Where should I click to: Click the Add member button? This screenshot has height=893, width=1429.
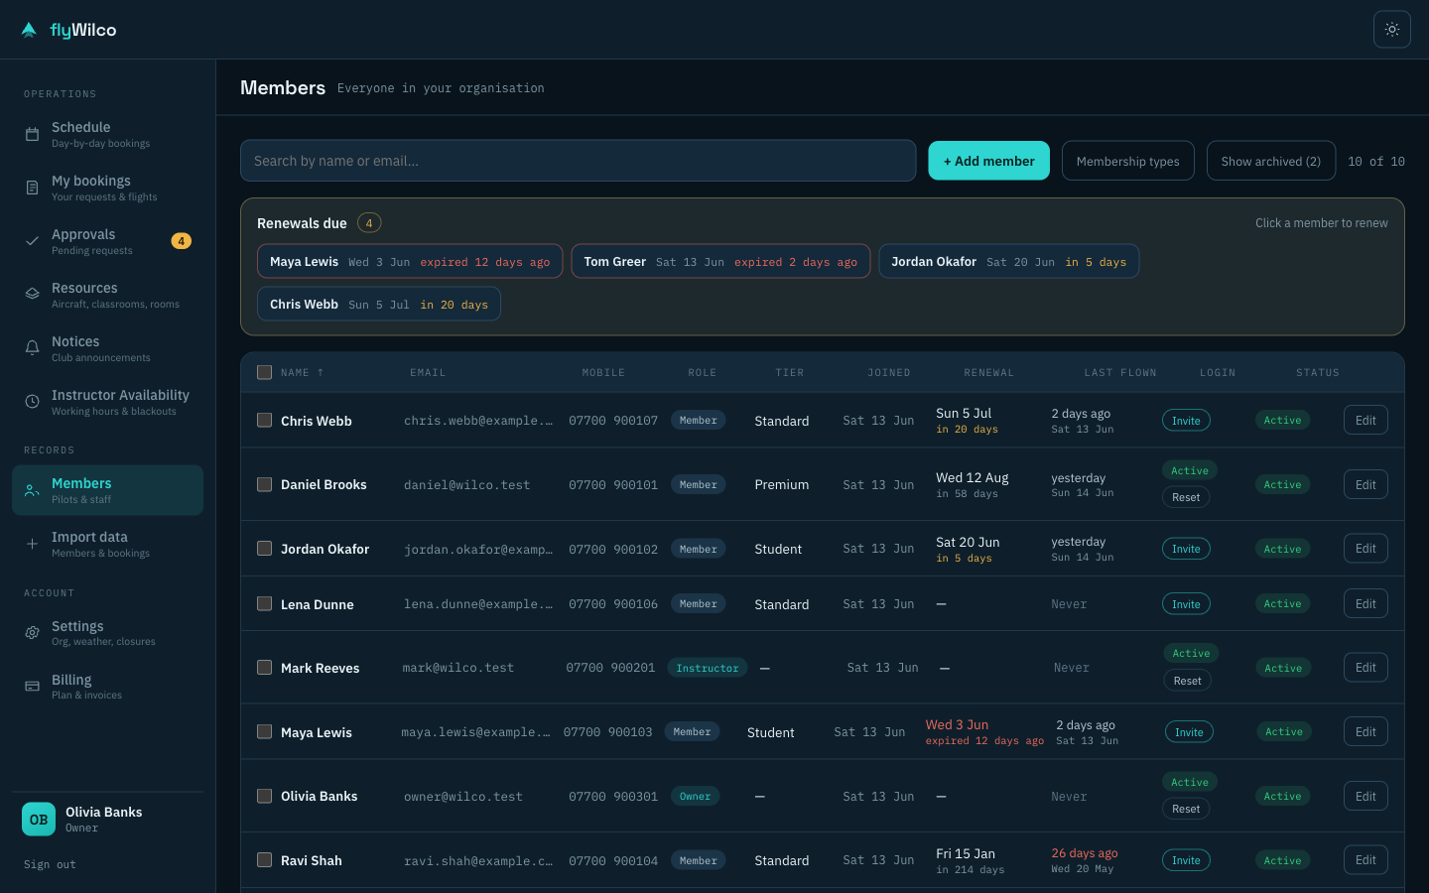click(x=988, y=161)
